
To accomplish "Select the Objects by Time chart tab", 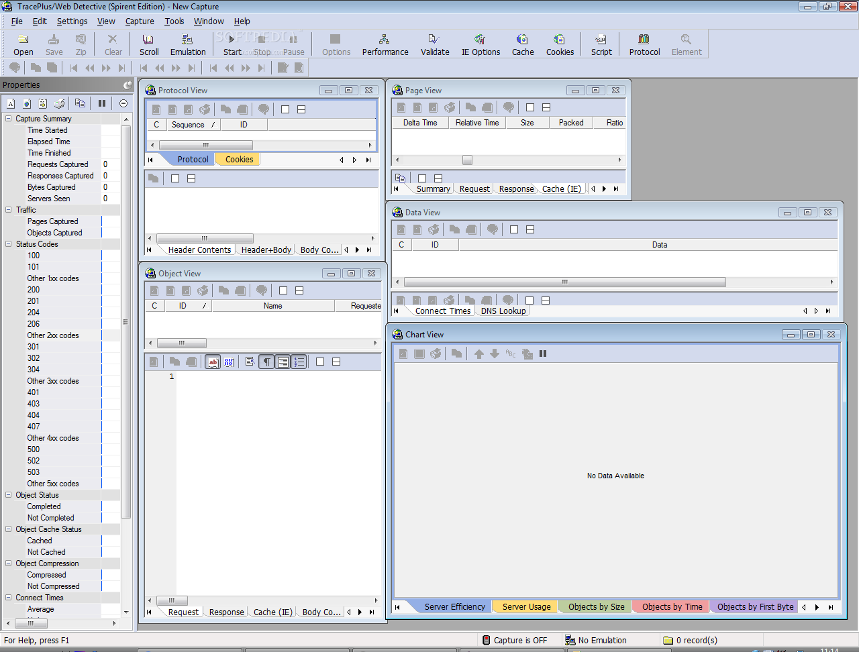I will [x=672, y=607].
